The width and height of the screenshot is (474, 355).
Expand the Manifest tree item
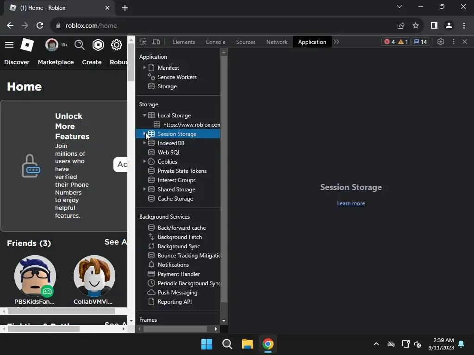pos(144,67)
